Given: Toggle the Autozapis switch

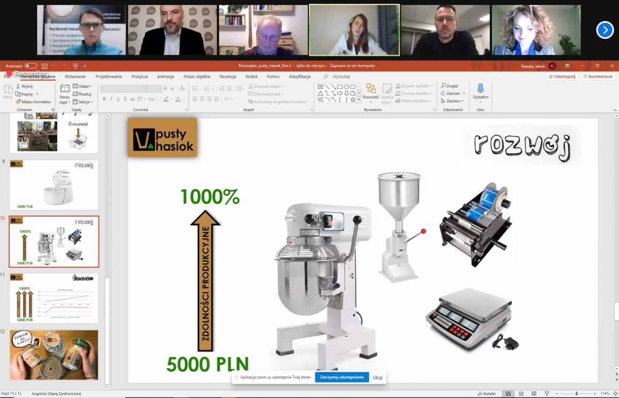Looking at the screenshot, I should (x=31, y=66).
